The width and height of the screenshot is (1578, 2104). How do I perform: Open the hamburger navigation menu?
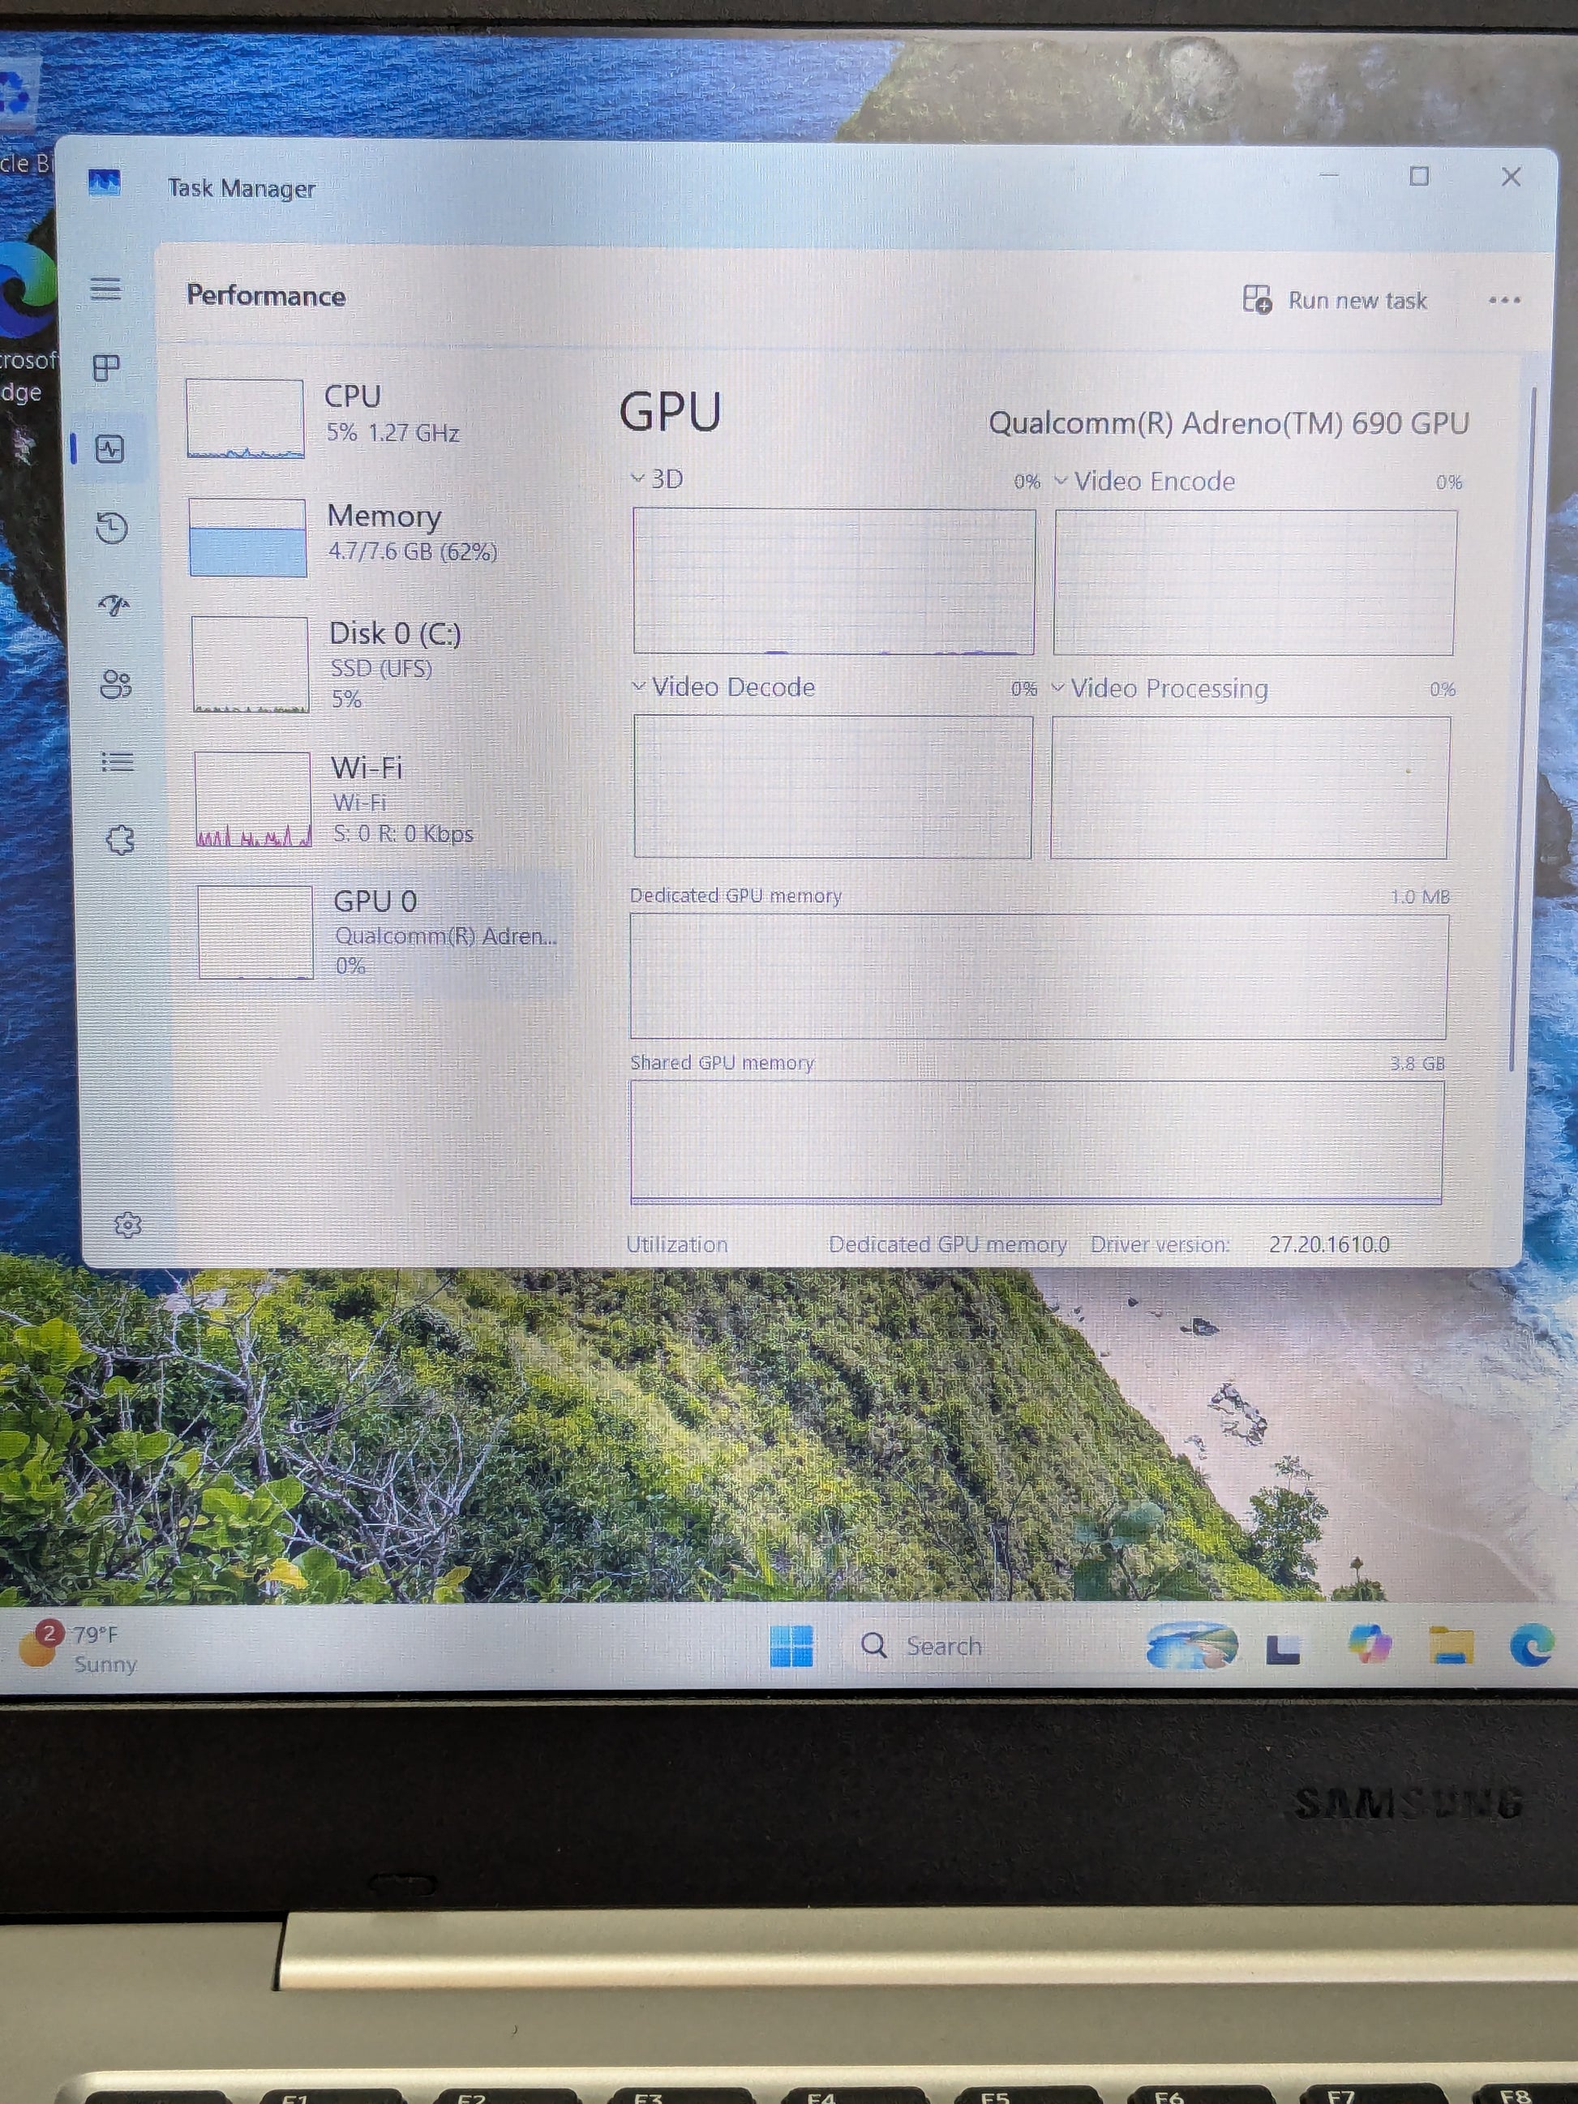(x=105, y=288)
